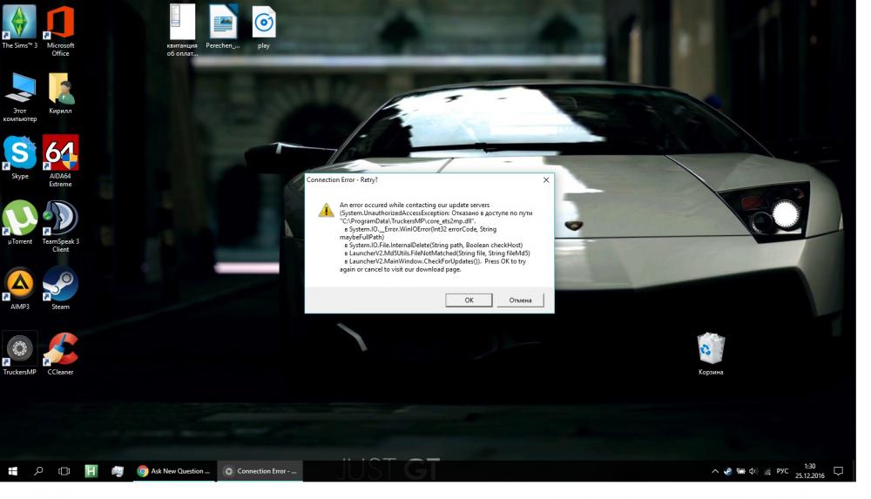The height and width of the screenshot is (499, 871).
Task: Launch Microsoft Office from desktop
Action: click(60, 23)
